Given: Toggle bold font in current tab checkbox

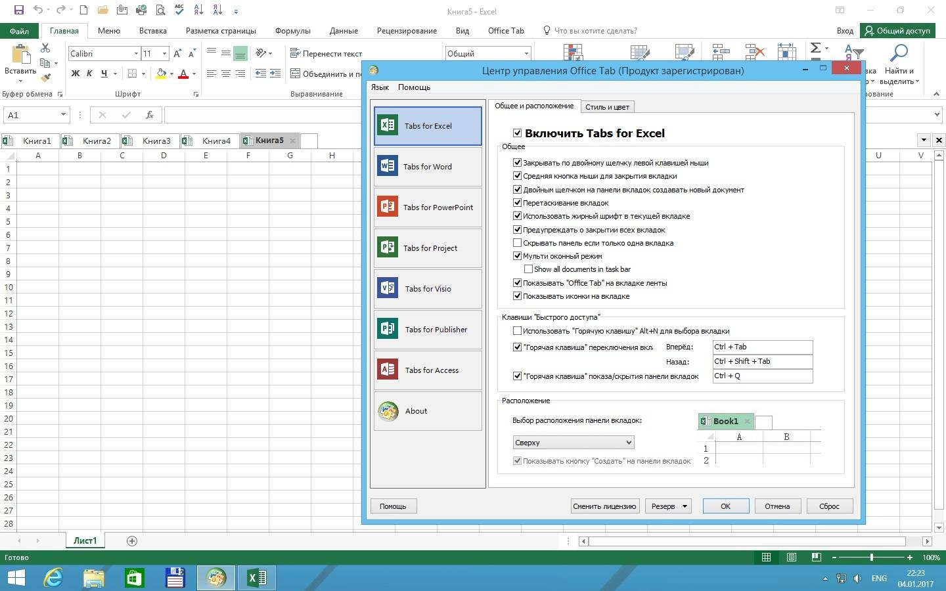Looking at the screenshot, I should pyautogui.click(x=517, y=216).
